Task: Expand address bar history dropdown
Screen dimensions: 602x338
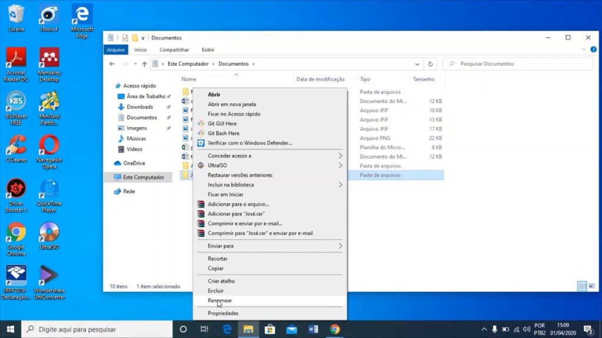Action: (417, 64)
